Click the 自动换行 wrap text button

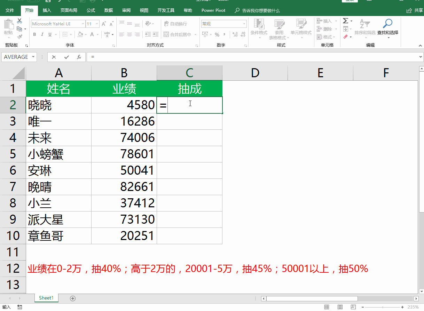(175, 24)
